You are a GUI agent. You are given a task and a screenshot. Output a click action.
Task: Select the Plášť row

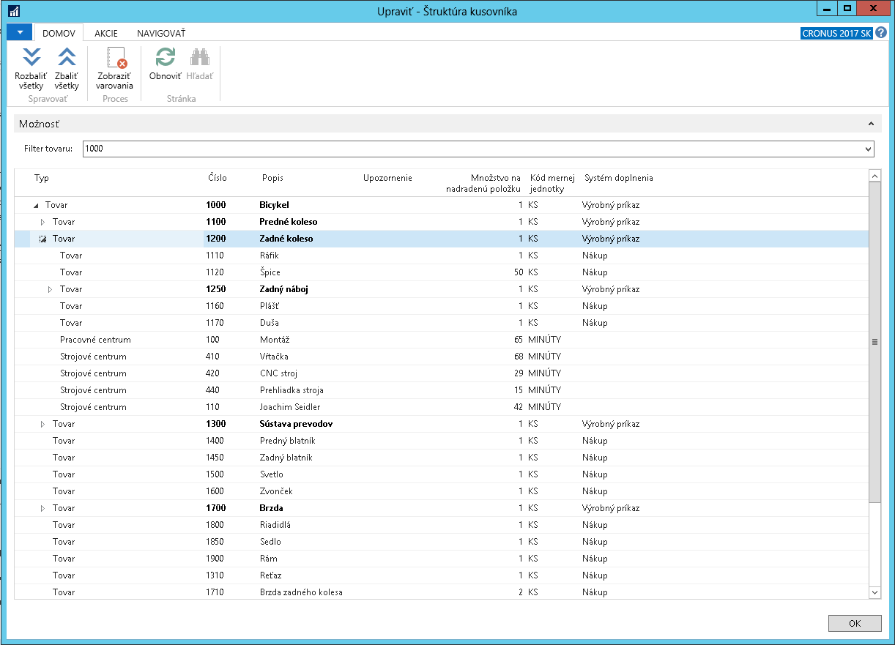(442, 306)
